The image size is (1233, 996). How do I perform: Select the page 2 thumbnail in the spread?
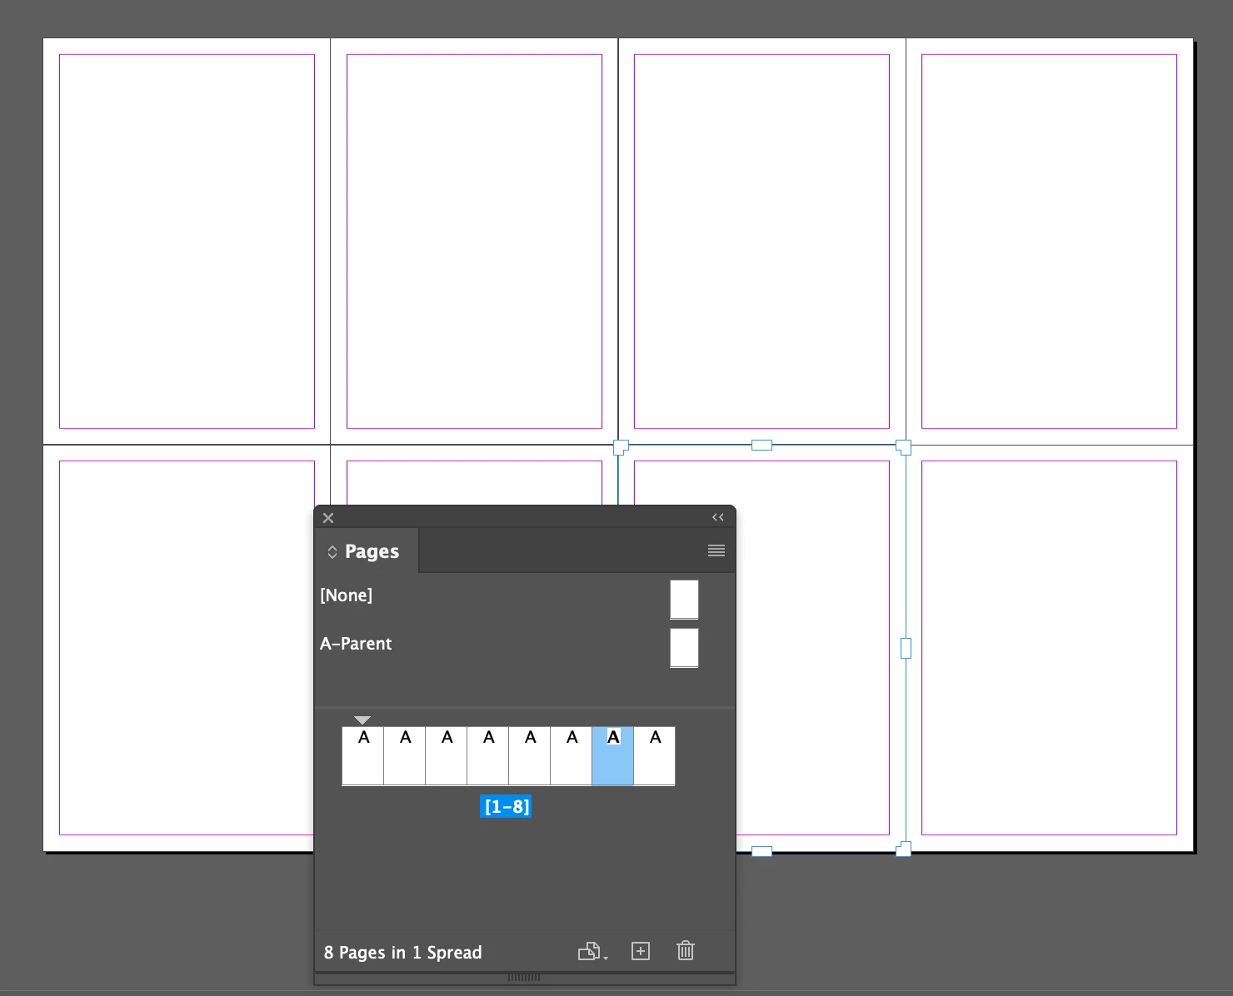tap(405, 756)
